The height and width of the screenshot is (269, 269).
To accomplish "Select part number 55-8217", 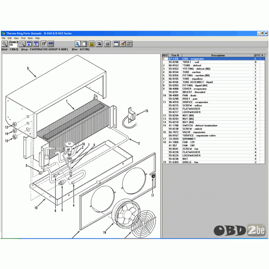I will [x=173, y=112].
